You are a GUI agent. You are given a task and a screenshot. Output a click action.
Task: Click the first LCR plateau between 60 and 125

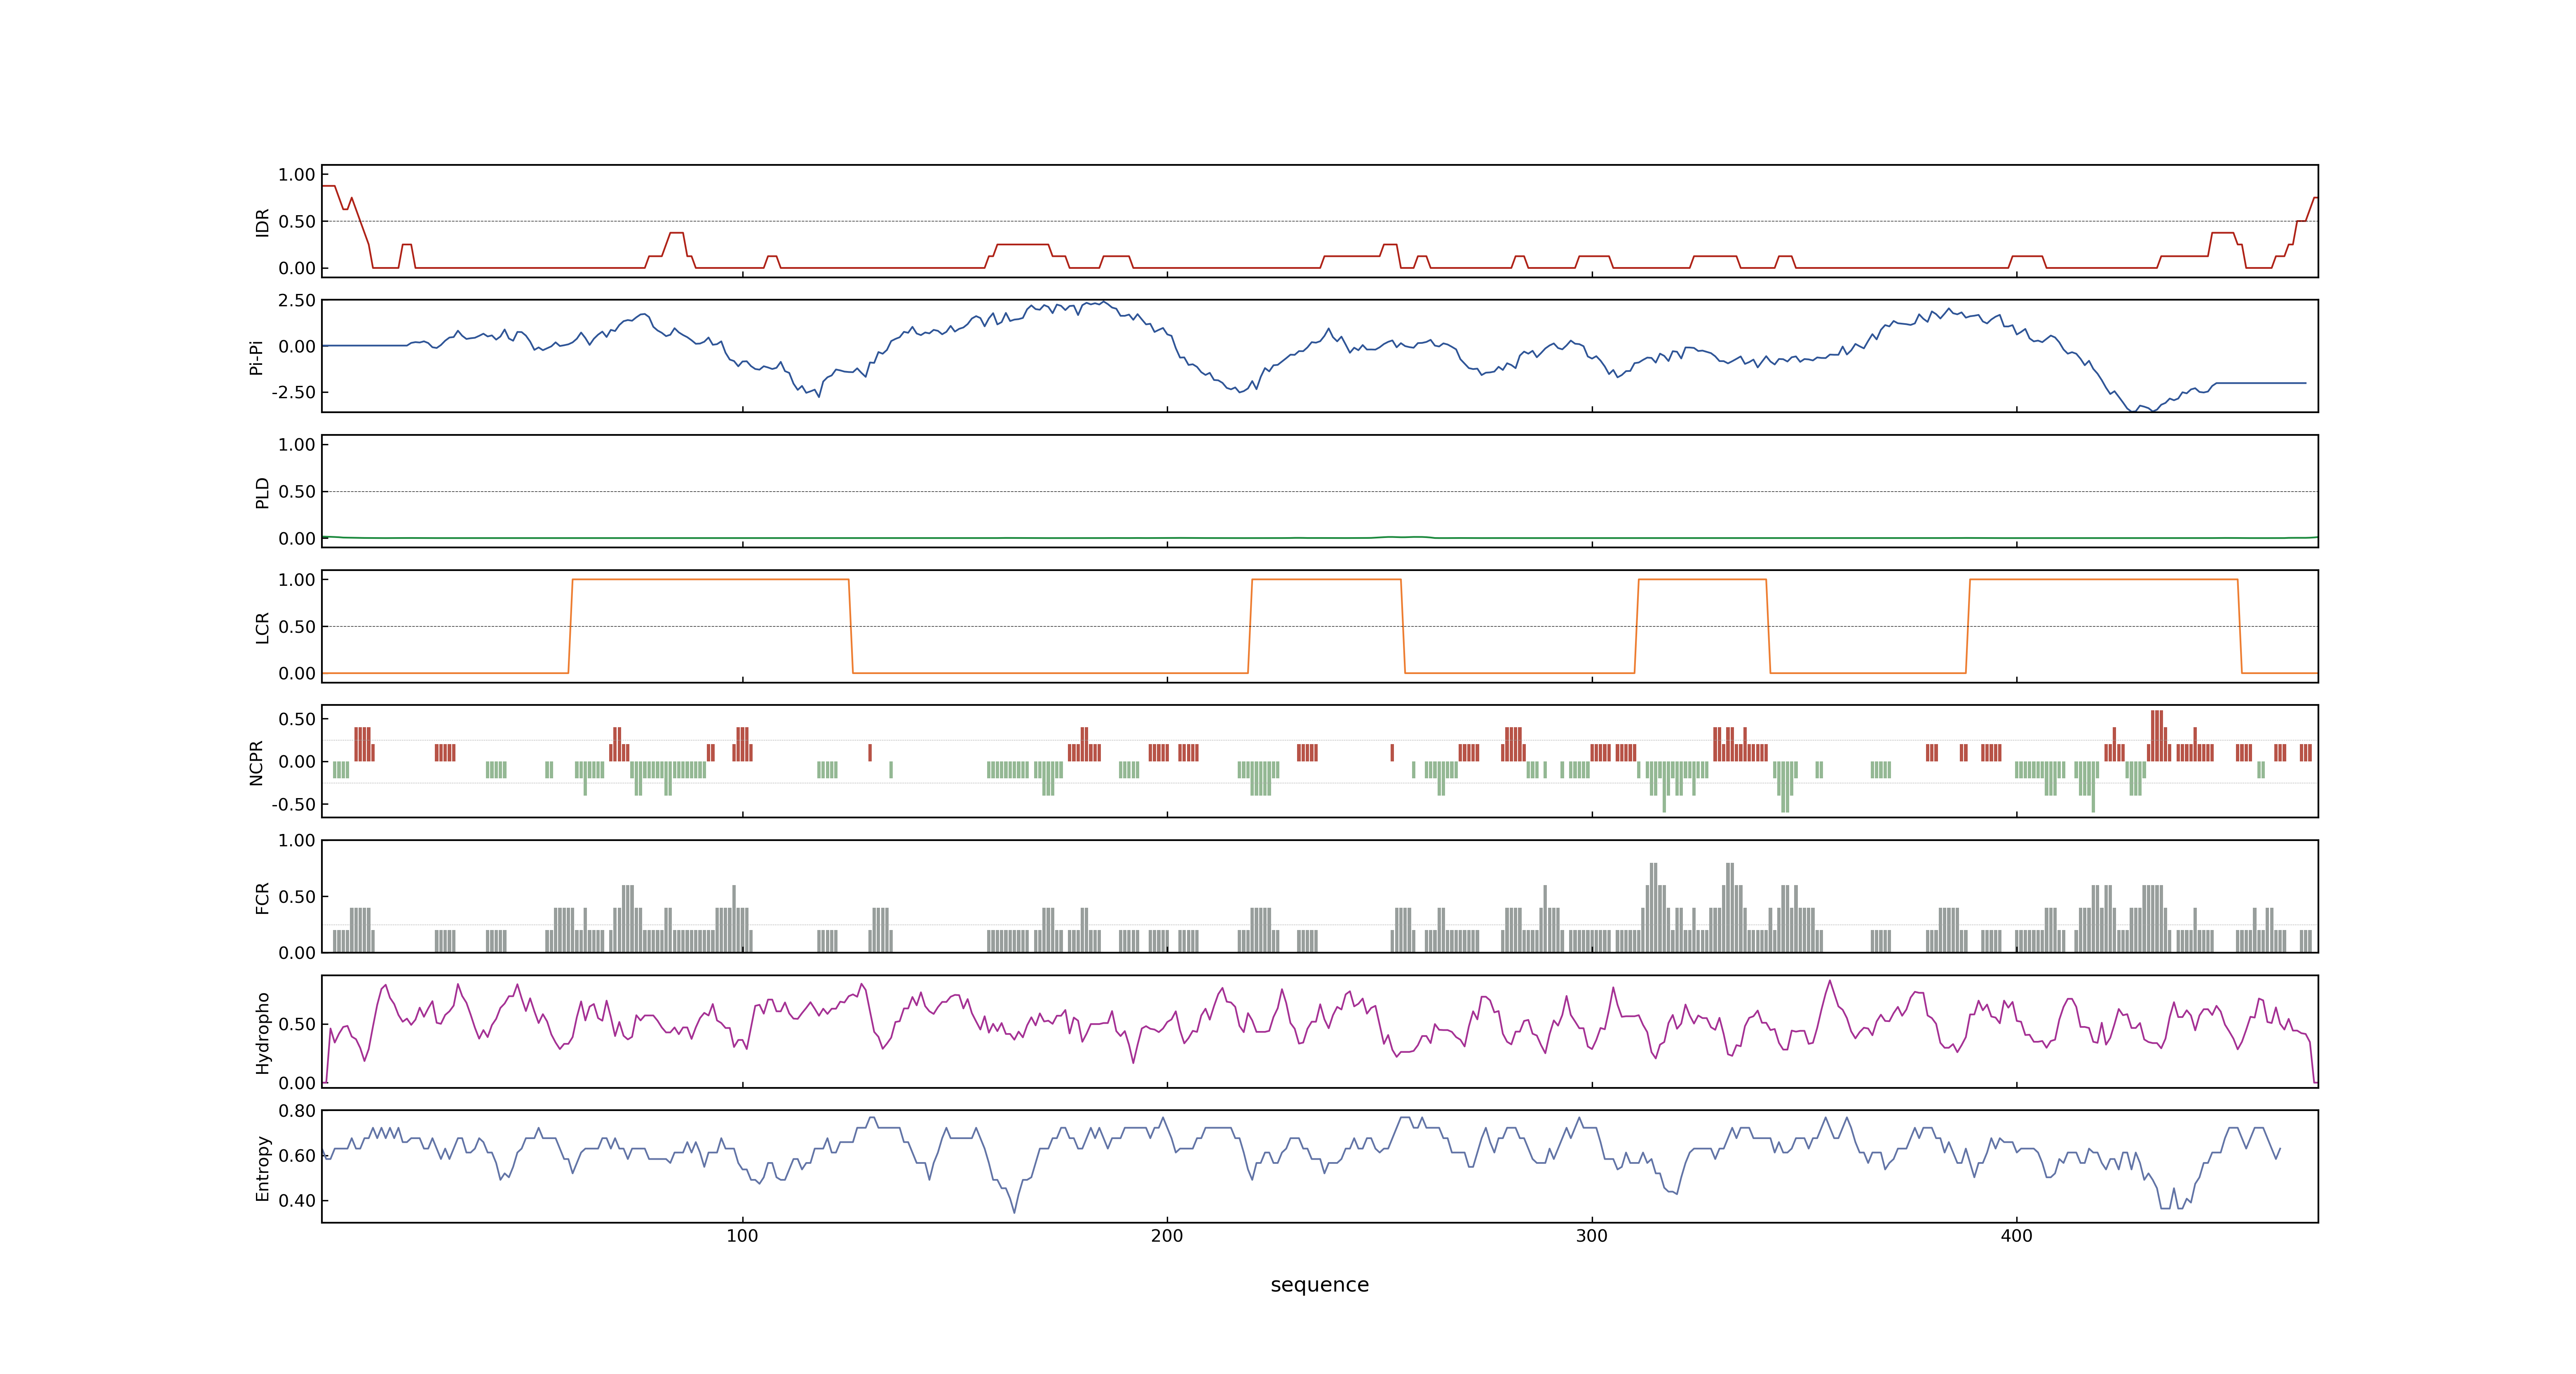710,579
